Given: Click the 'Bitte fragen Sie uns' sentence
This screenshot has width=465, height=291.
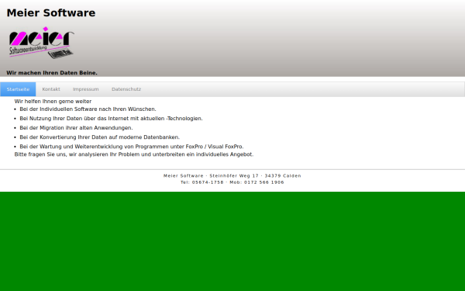Looking at the screenshot, I should pyautogui.click(x=134, y=154).
